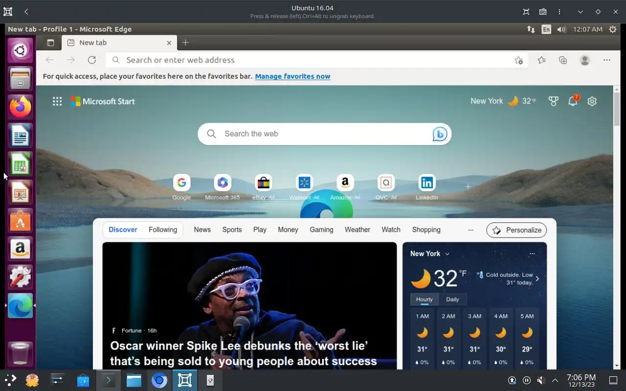Viewport: 626px width, 391px height.
Task: Reload the page with refresh icon
Action: [92, 60]
